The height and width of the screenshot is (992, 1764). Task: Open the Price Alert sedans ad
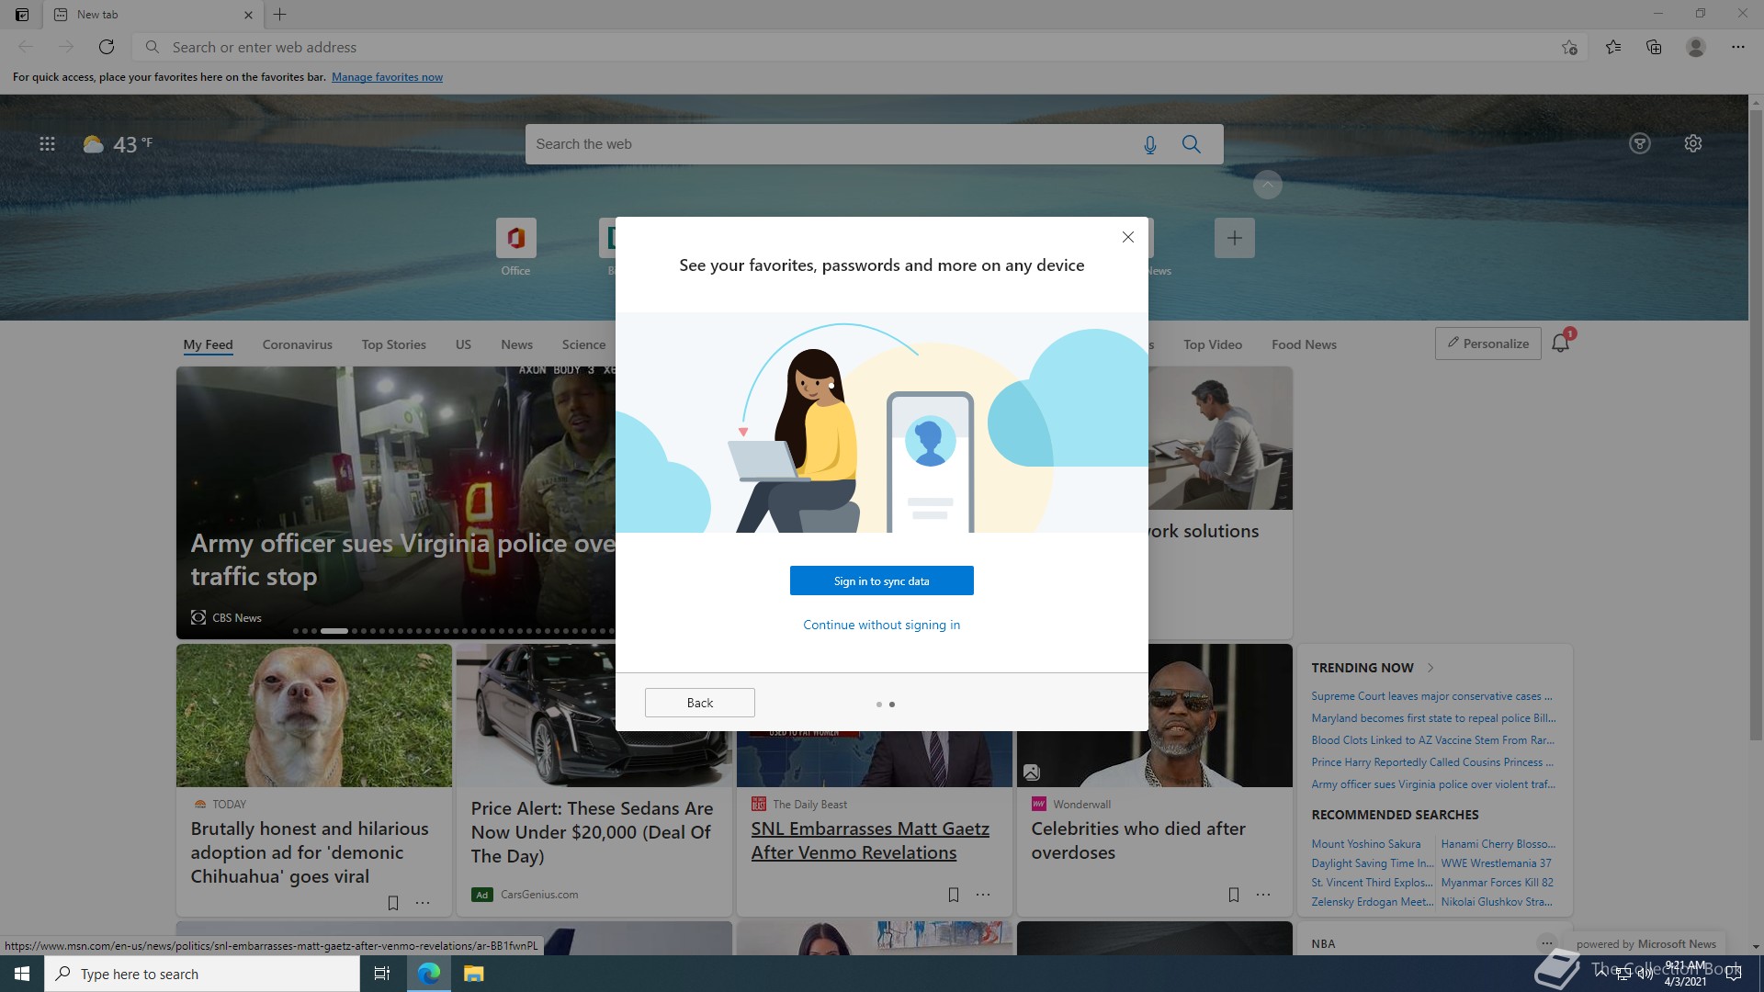click(x=592, y=832)
